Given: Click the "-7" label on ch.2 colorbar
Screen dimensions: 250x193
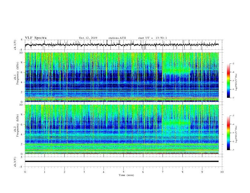Looking at the screenshot, I should (233, 150).
